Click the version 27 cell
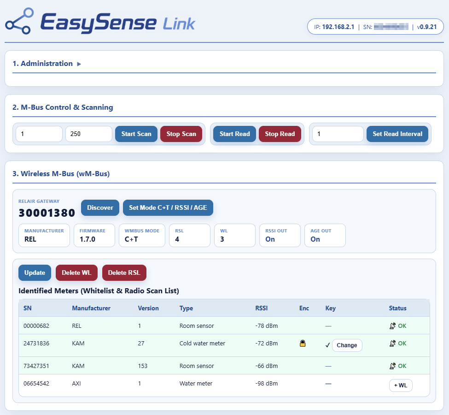The width and height of the screenshot is (449, 415). (x=141, y=344)
